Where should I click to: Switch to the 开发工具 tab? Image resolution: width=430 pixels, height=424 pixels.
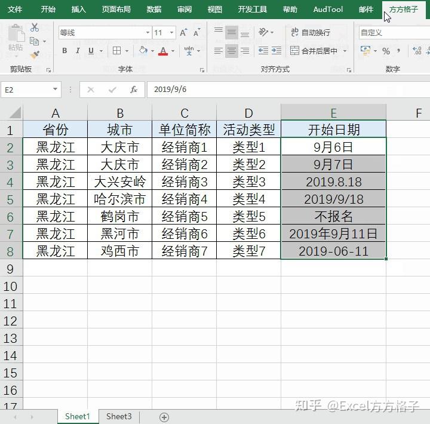coord(252,10)
